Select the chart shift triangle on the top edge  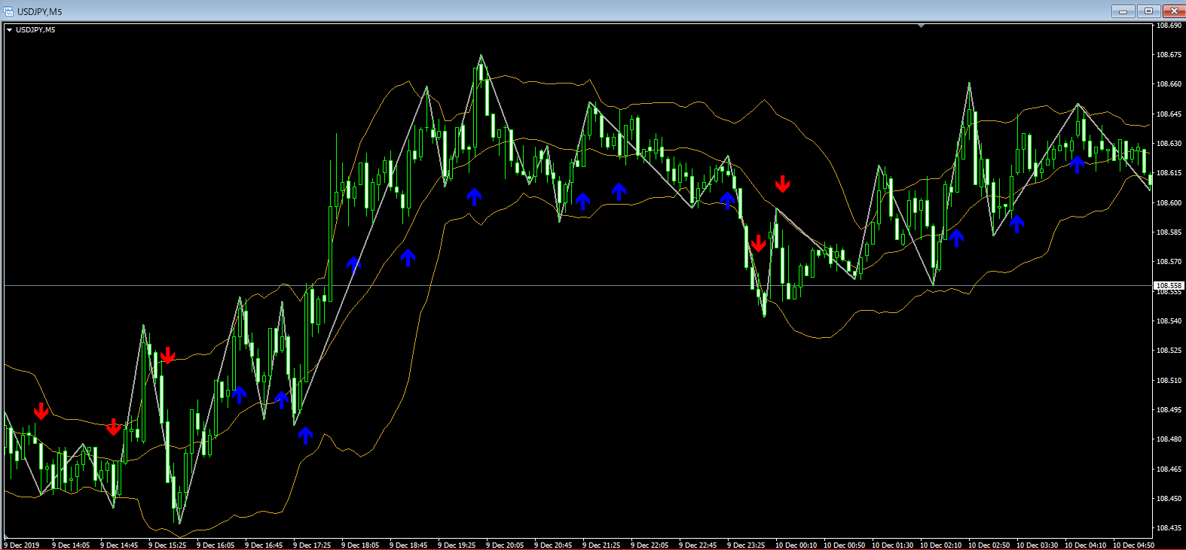[921, 26]
